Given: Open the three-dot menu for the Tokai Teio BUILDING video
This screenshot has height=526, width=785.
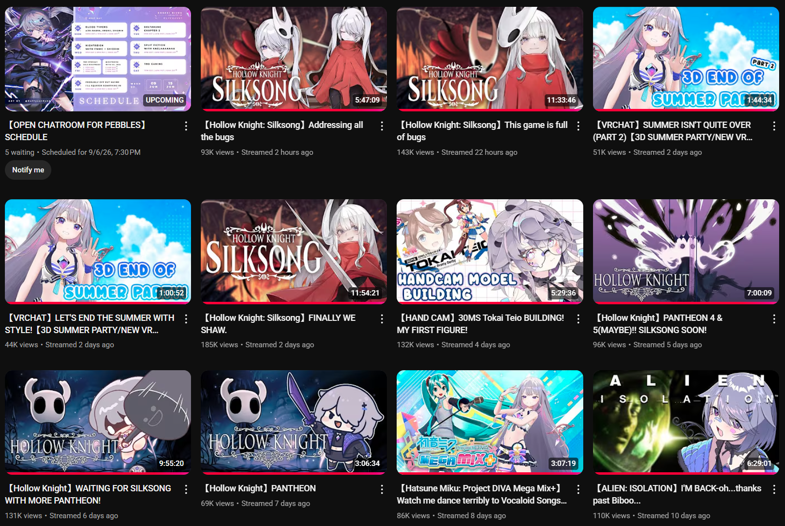Looking at the screenshot, I should (x=578, y=319).
